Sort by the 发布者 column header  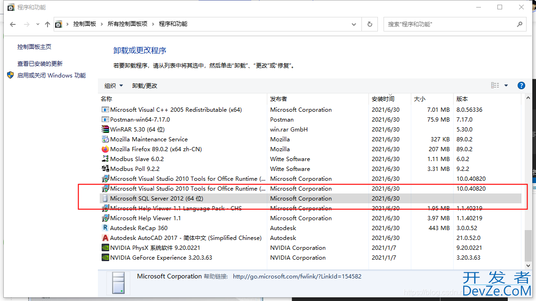[x=278, y=99]
